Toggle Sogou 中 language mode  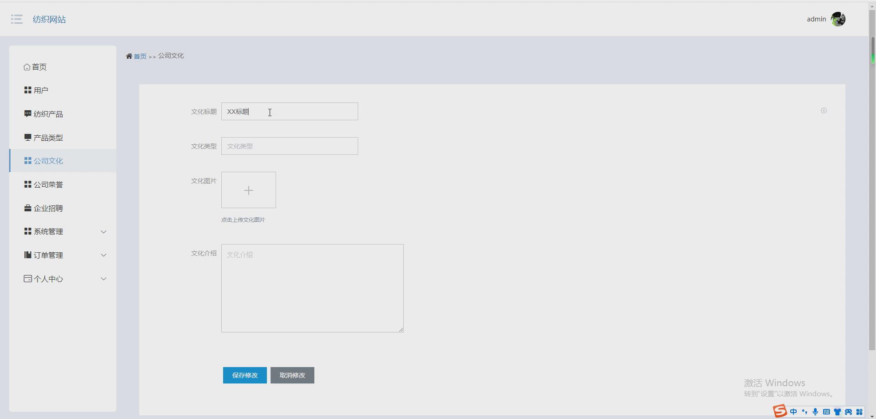pos(793,412)
